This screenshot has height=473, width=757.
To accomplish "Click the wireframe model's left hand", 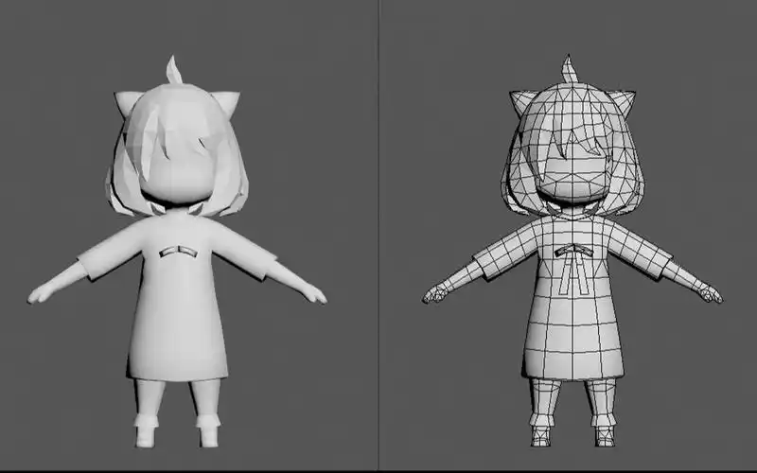I will tap(435, 294).
